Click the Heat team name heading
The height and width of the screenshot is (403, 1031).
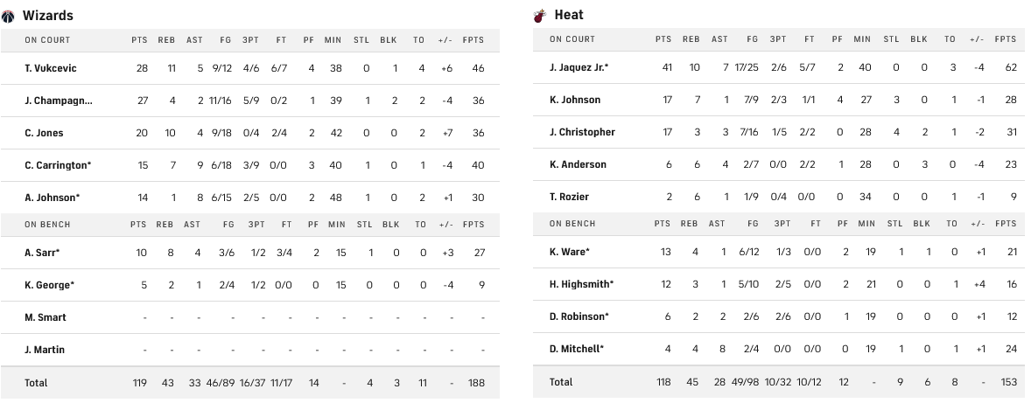569,15
